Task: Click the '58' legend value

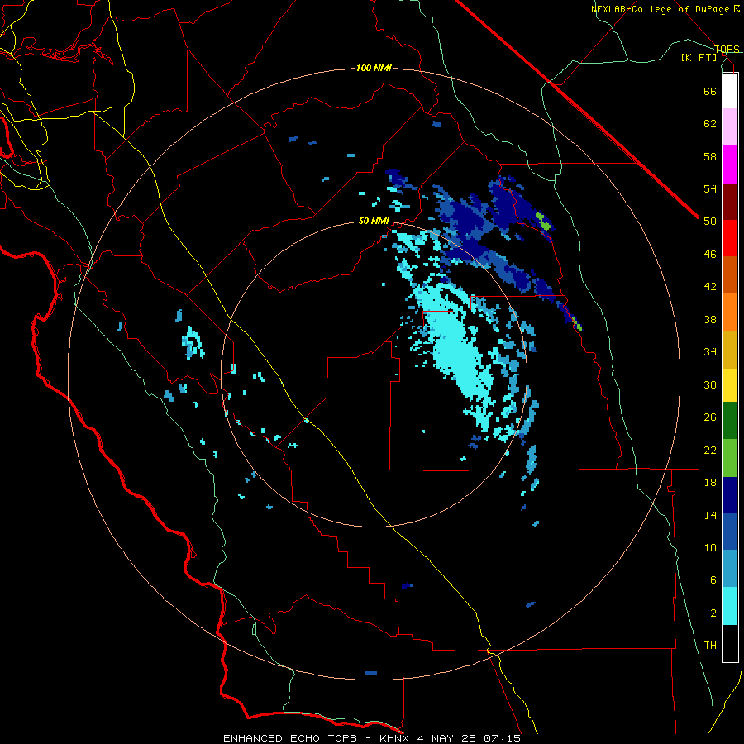Action: point(710,156)
